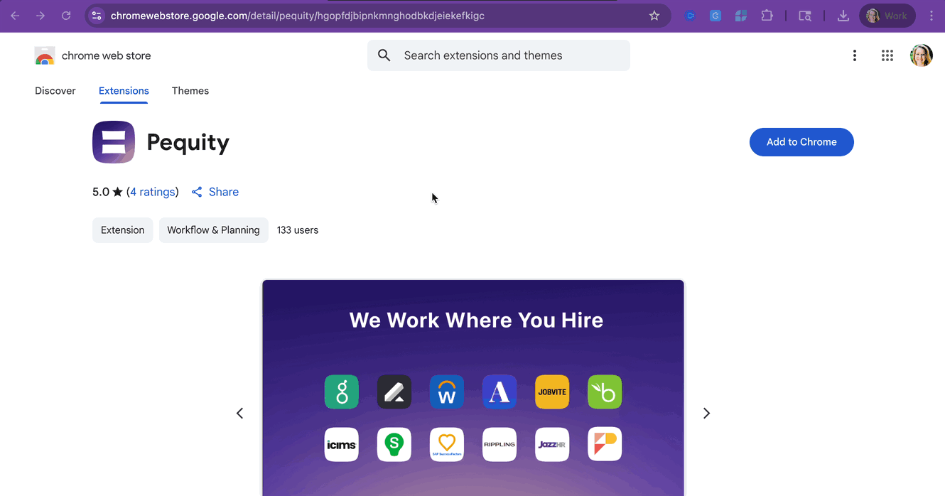Share this extension via the Share link
945x496 pixels.
(x=215, y=192)
